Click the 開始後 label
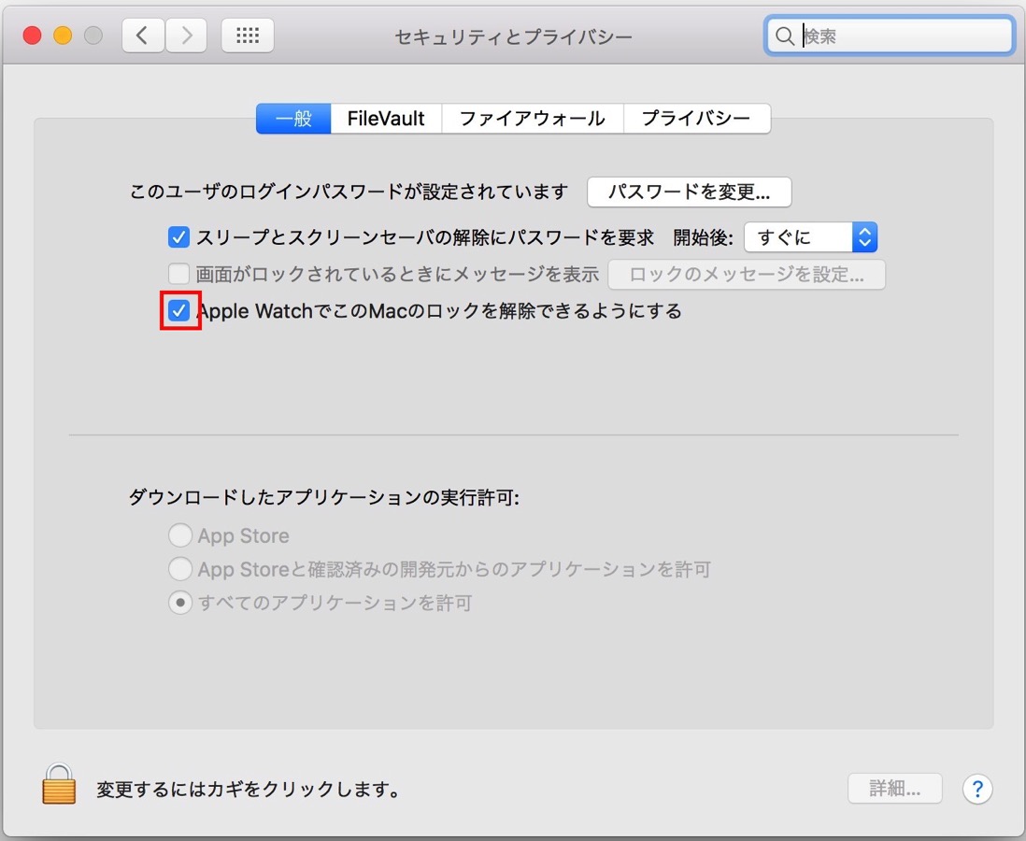Image resolution: width=1026 pixels, height=841 pixels. [704, 237]
